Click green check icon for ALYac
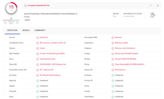 113,86
